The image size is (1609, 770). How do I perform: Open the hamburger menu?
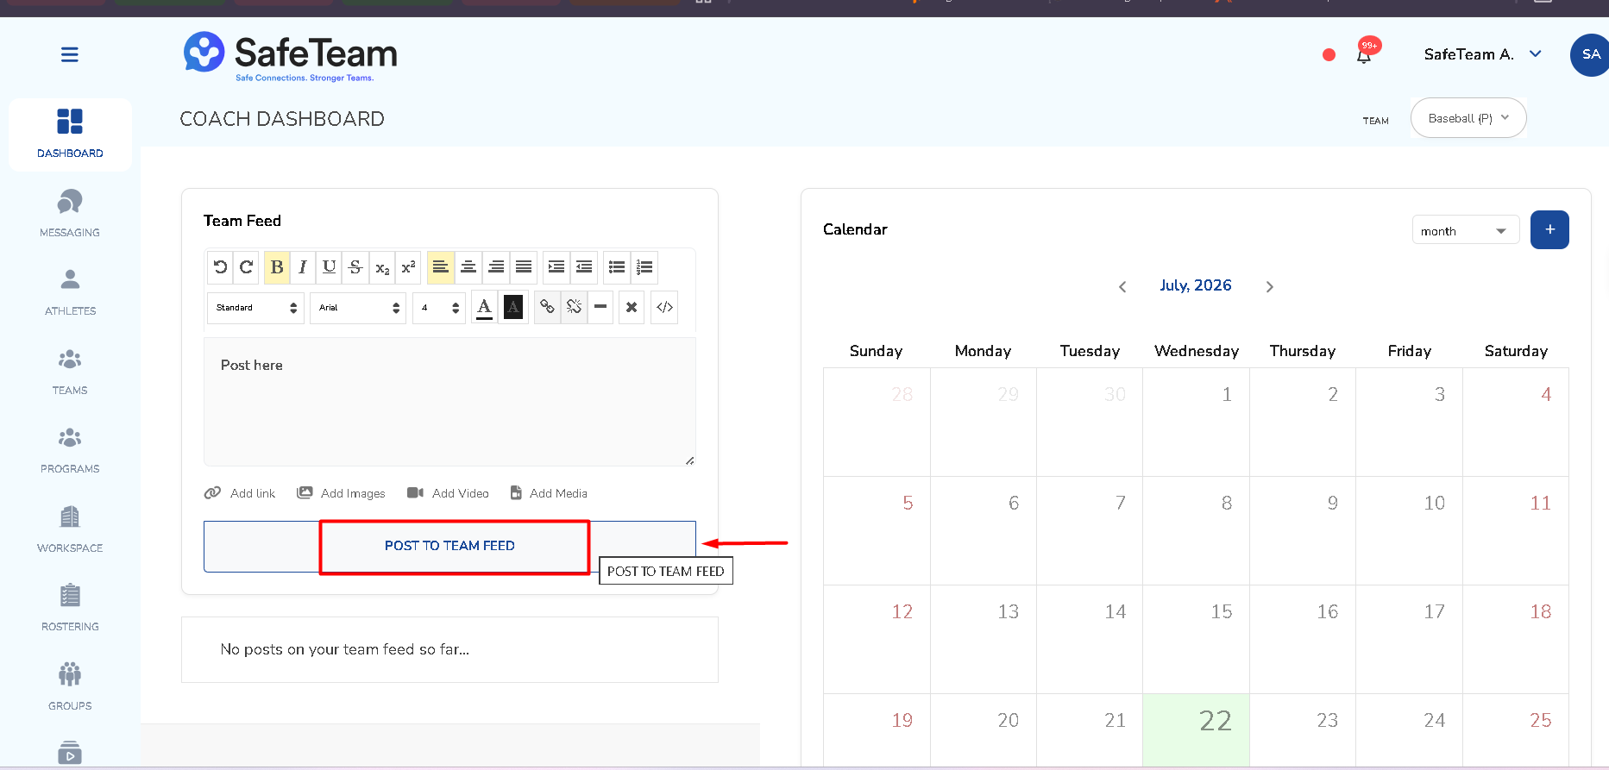70,54
